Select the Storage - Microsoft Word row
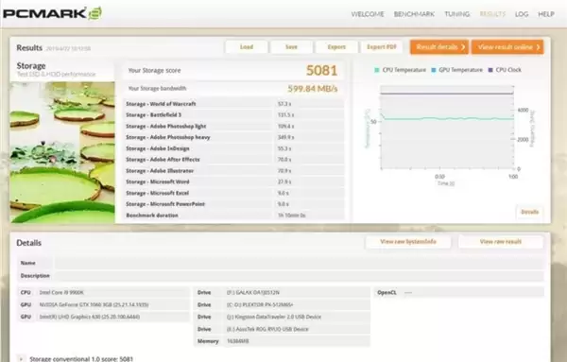 (233, 181)
